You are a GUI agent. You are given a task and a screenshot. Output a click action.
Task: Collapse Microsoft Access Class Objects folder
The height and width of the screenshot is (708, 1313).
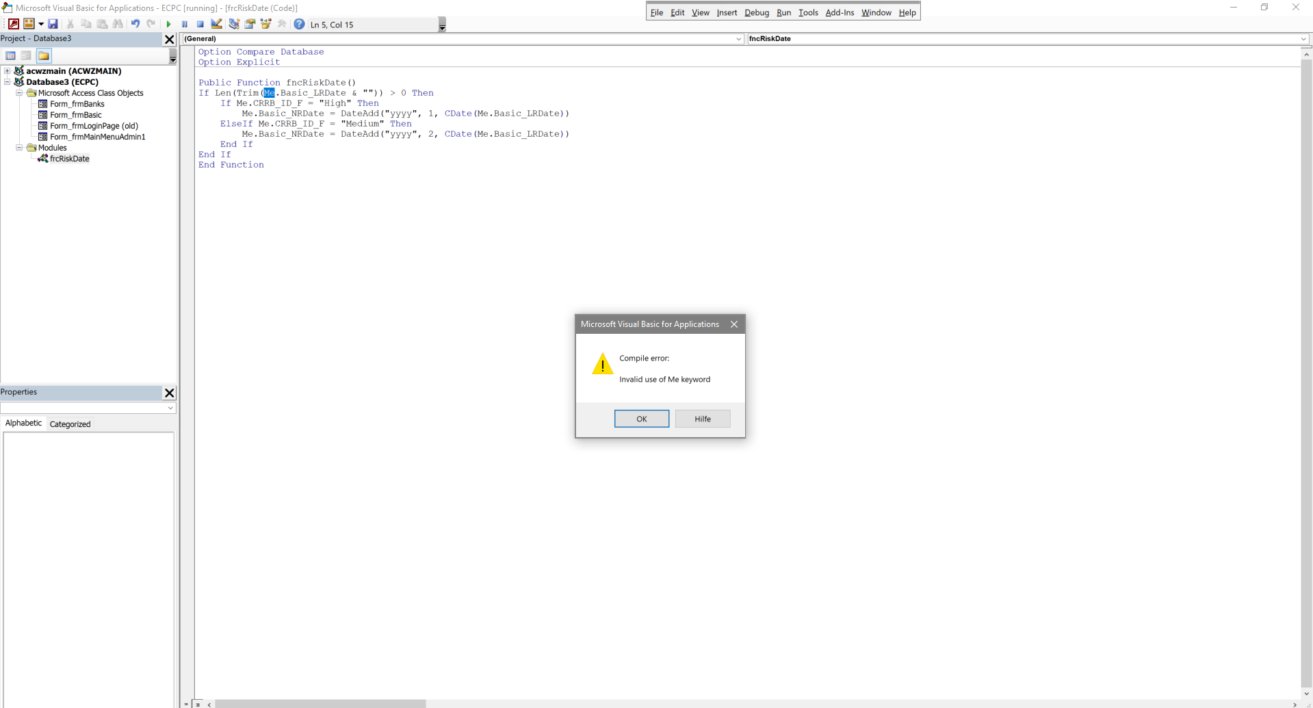click(19, 93)
